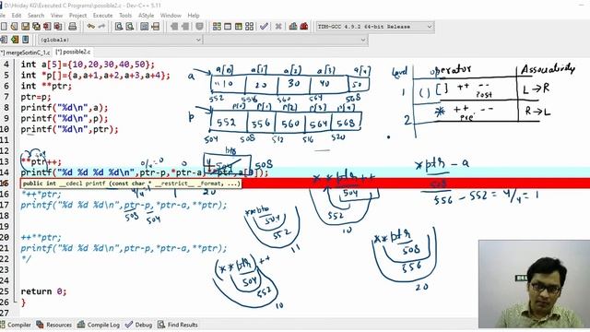Click line number 25 in the gutter
Viewport: 590px width, 332px height.
[5, 291]
